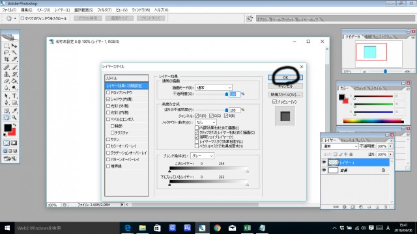Toggle the プレビュー checkbox
Image resolution: width=417 pixels, height=234 pixels.
tap(275, 101)
